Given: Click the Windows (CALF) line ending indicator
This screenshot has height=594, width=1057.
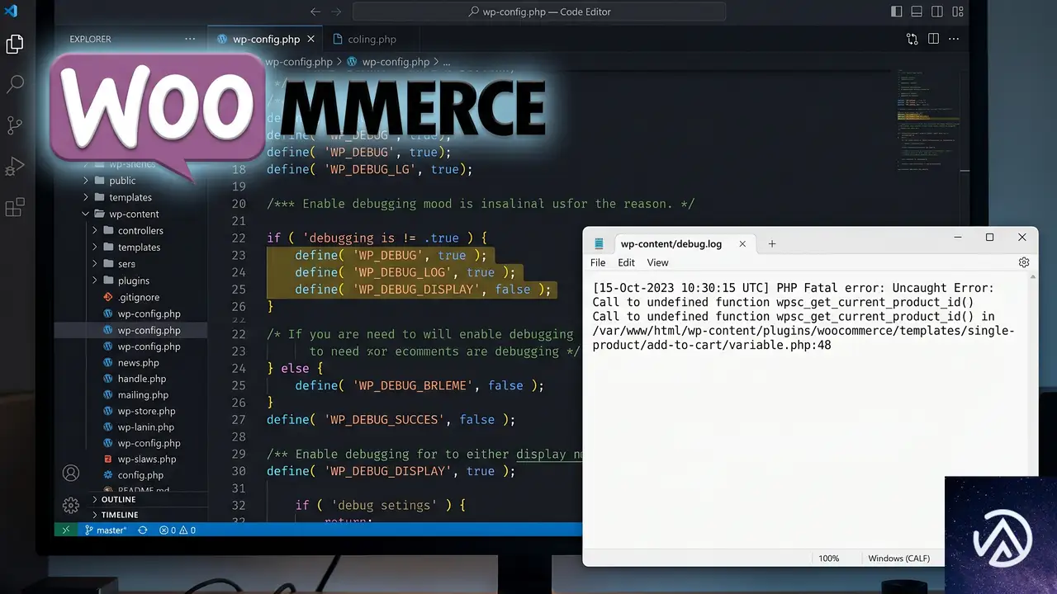Looking at the screenshot, I should click(x=898, y=559).
